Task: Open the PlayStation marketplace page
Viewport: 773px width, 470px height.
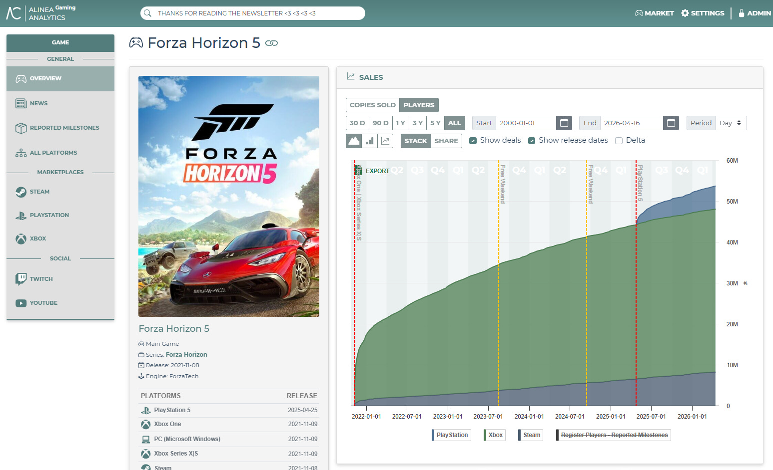Action: (x=60, y=215)
